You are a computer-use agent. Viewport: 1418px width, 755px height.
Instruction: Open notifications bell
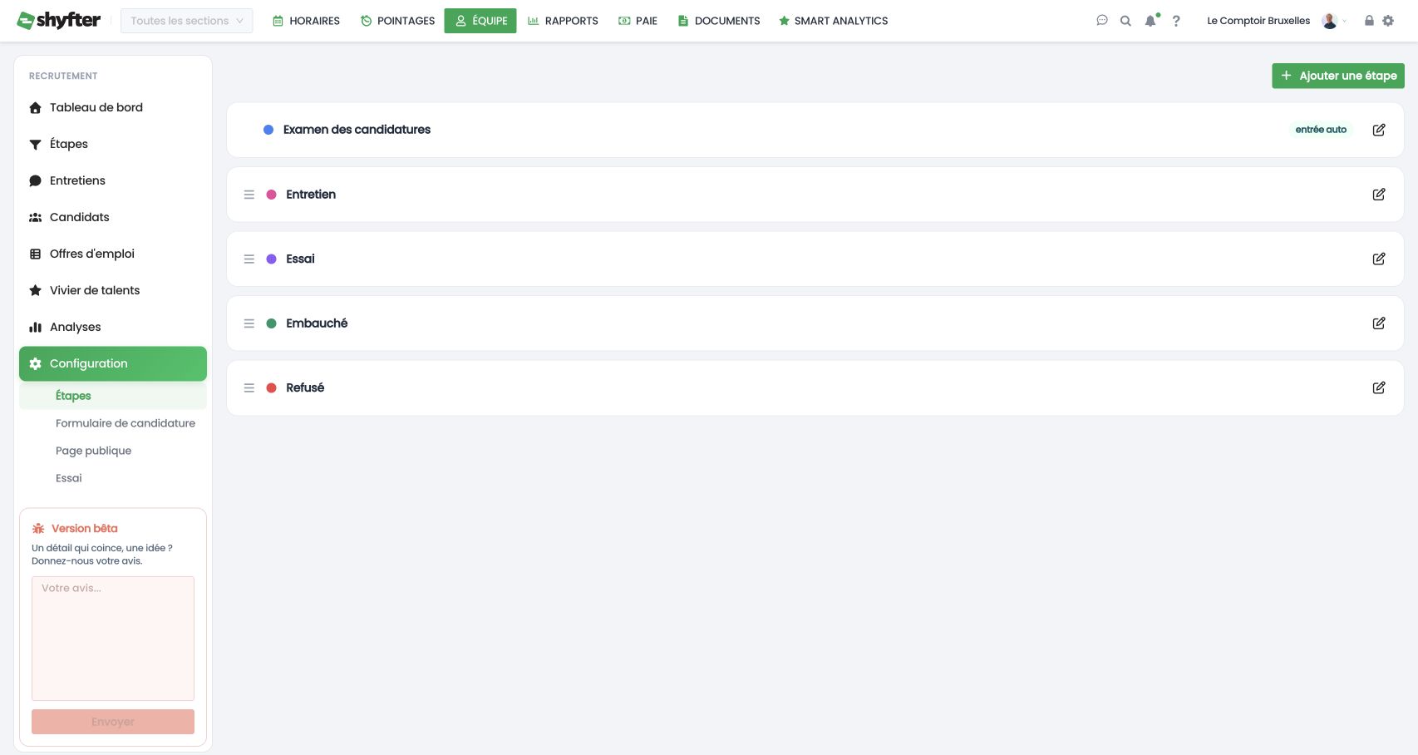1150,21
